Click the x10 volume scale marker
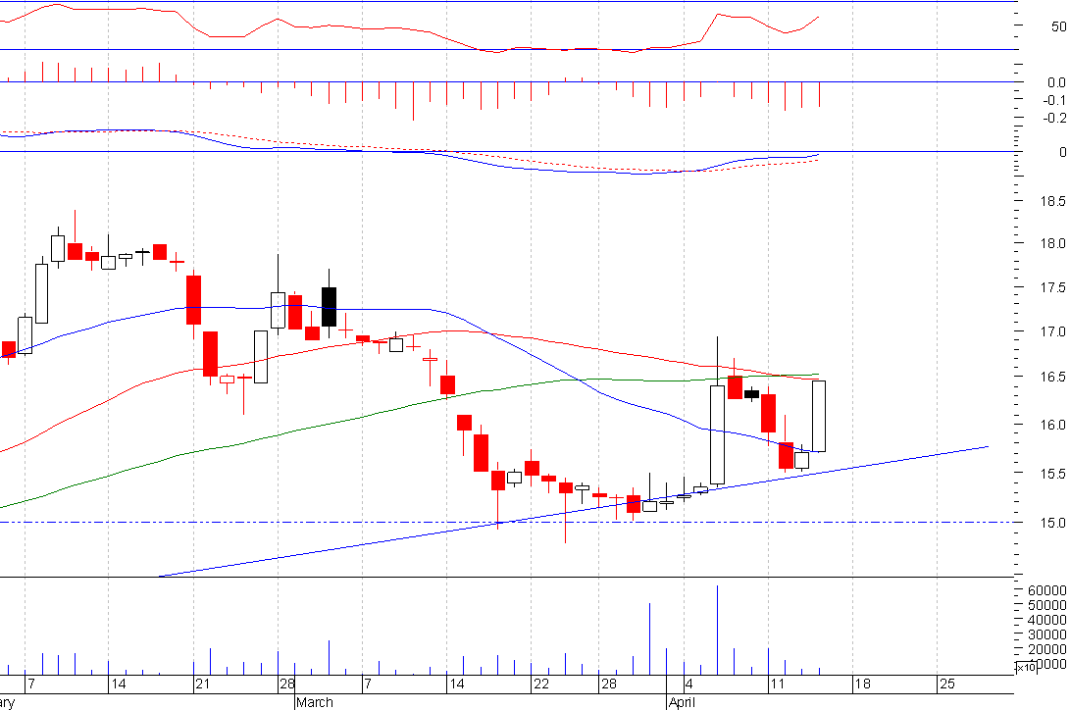Screen dimensions: 1070x710 click(1026, 667)
